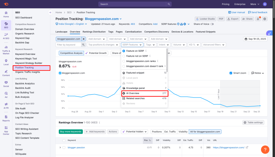Open Top positions & changes dropdown
This screenshot has height=157, width=275.
pyautogui.click(x=103, y=45)
